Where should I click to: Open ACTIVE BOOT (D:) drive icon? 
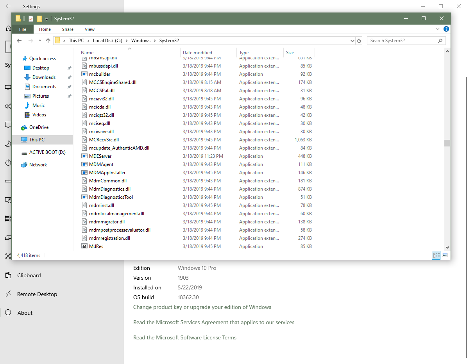24,153
